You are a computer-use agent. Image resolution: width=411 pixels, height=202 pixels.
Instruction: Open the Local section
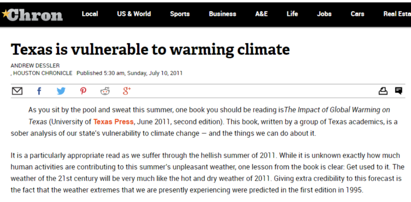coord(90,14)
